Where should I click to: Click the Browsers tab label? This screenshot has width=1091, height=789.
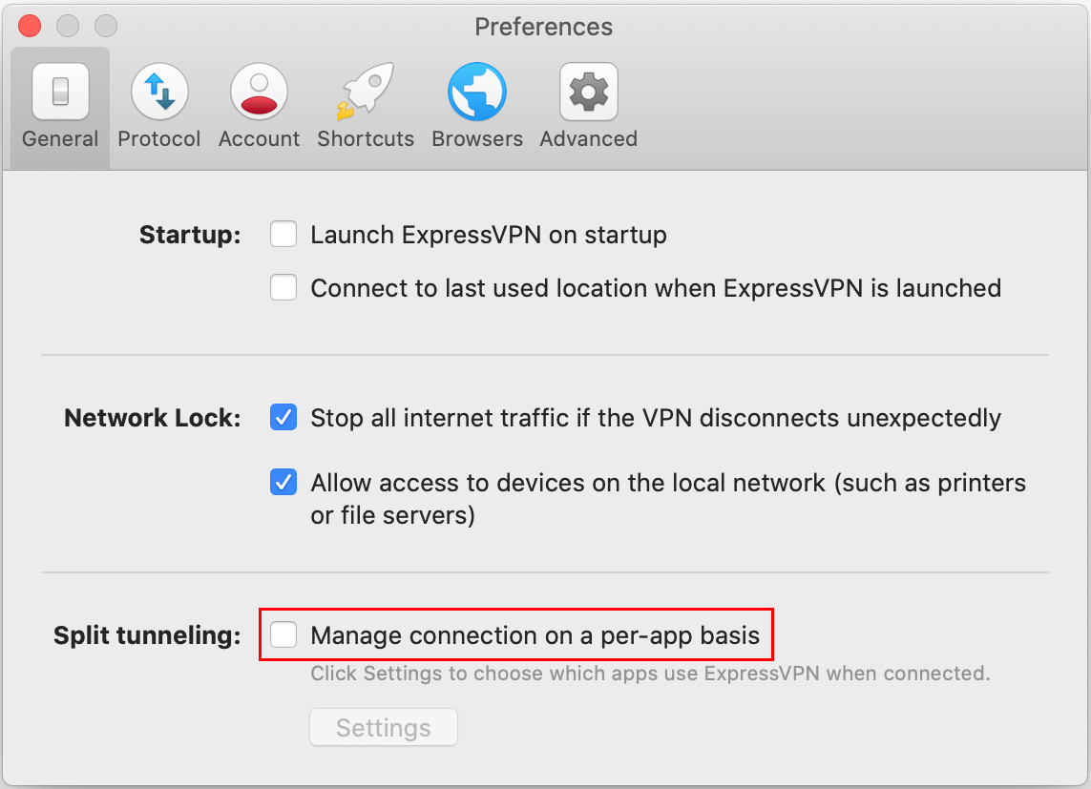(477, 139)
